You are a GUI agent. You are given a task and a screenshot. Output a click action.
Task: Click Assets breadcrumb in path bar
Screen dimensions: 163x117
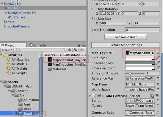click(50, 55)
